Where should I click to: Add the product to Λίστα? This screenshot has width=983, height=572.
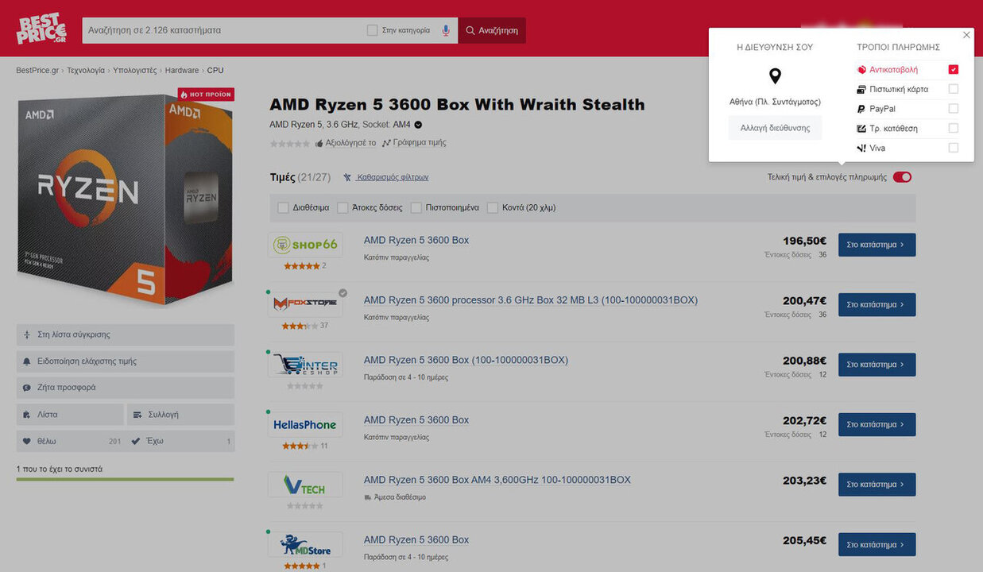coord(70,415)
